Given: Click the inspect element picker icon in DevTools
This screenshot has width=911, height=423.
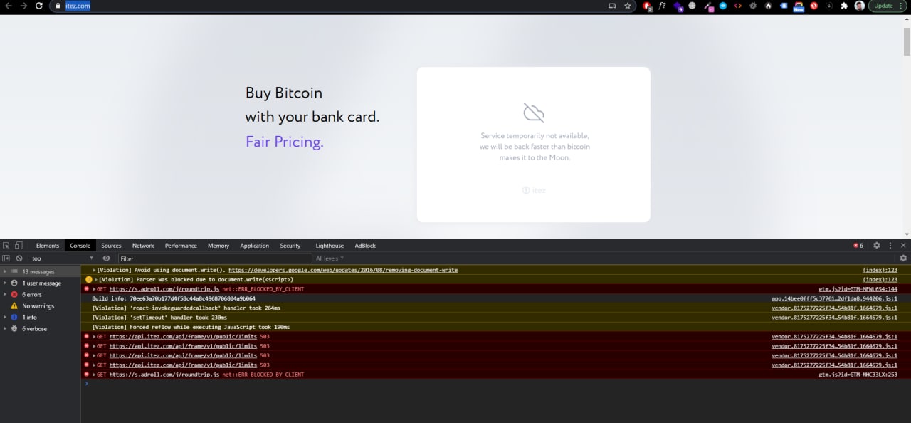Looking at the screenshot, I should pyautogui.click(x=6, y=246).
